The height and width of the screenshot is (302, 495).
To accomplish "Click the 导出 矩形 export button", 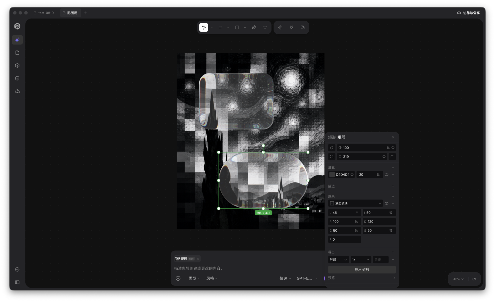I will (362, 270).
